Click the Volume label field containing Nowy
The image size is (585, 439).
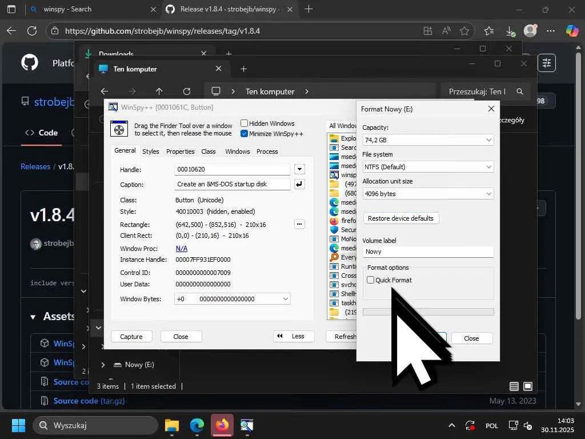[x=428, y=252]
